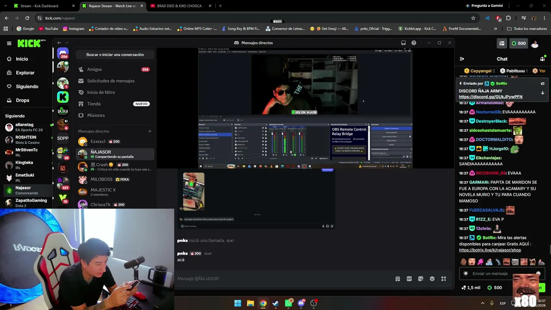The height and width of the screenshot is (310, 551).
Task: Expand hidden bookmarks chevron
Action: click(495, 29)
